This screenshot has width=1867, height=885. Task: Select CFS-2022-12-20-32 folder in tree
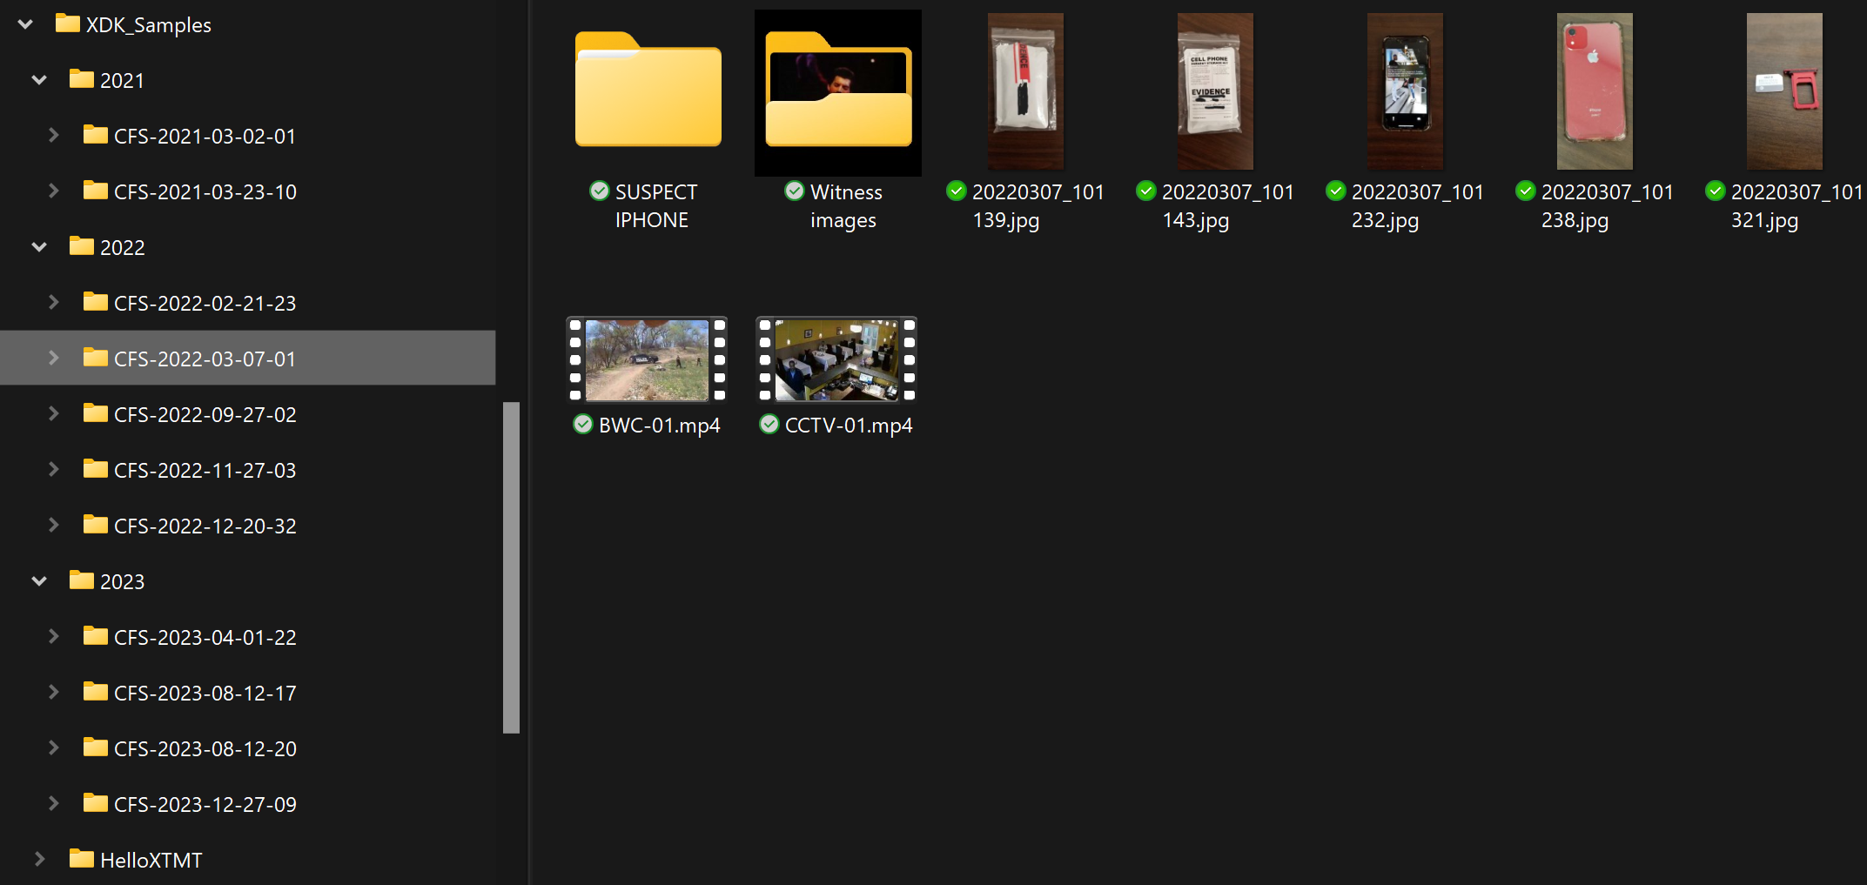pyautogui.click(x=205, y=526)
